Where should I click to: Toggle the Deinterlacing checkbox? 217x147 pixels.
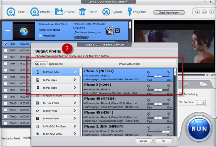[180, 94]
